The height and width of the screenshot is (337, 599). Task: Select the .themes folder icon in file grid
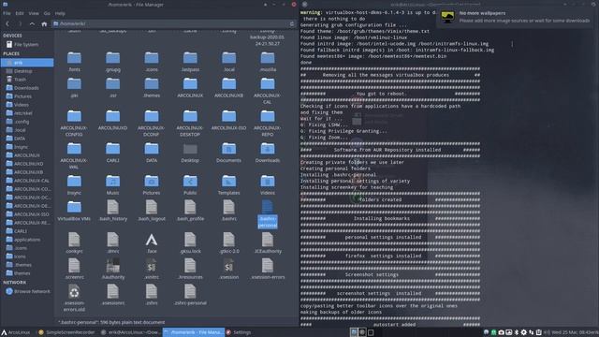tap(152, 84)
